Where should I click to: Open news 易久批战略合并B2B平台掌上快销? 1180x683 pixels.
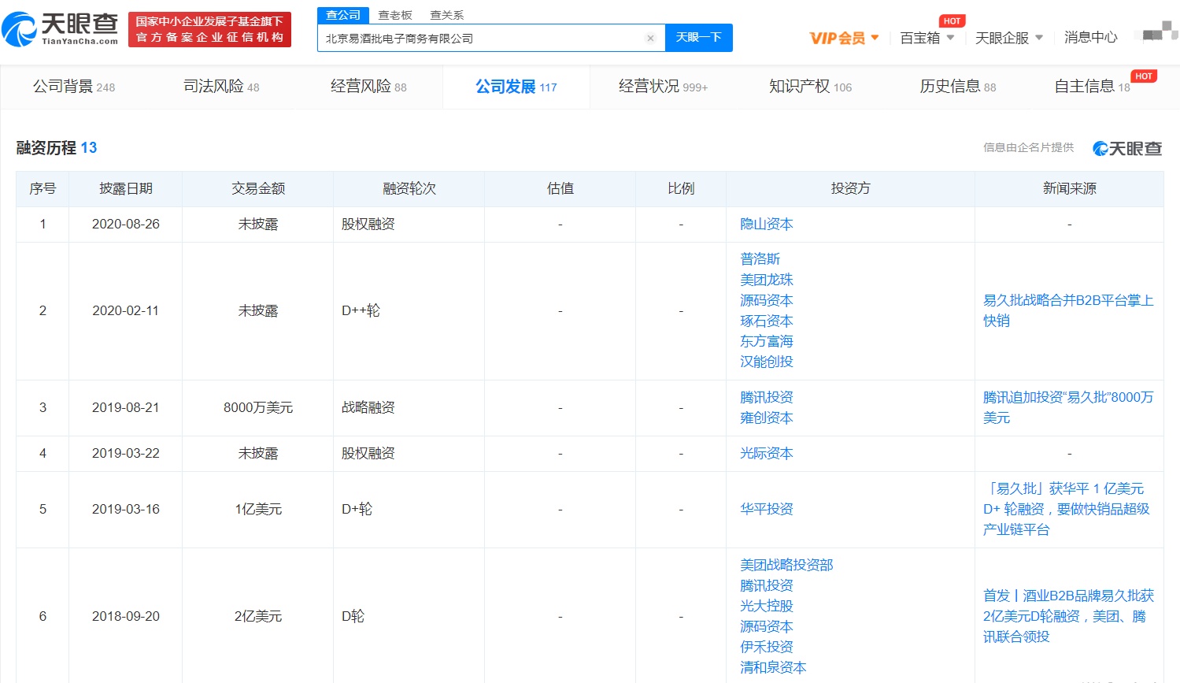[1068, 310]
